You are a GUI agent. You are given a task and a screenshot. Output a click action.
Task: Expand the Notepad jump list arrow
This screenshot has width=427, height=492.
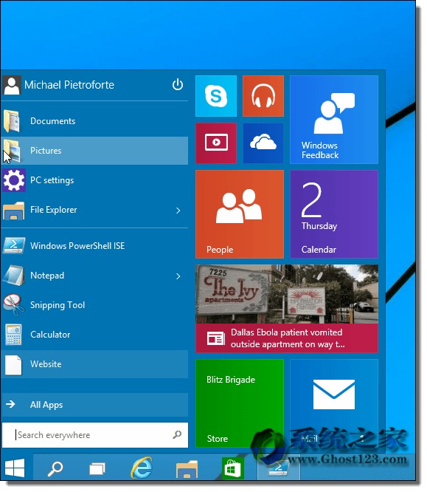click(178, 276)
